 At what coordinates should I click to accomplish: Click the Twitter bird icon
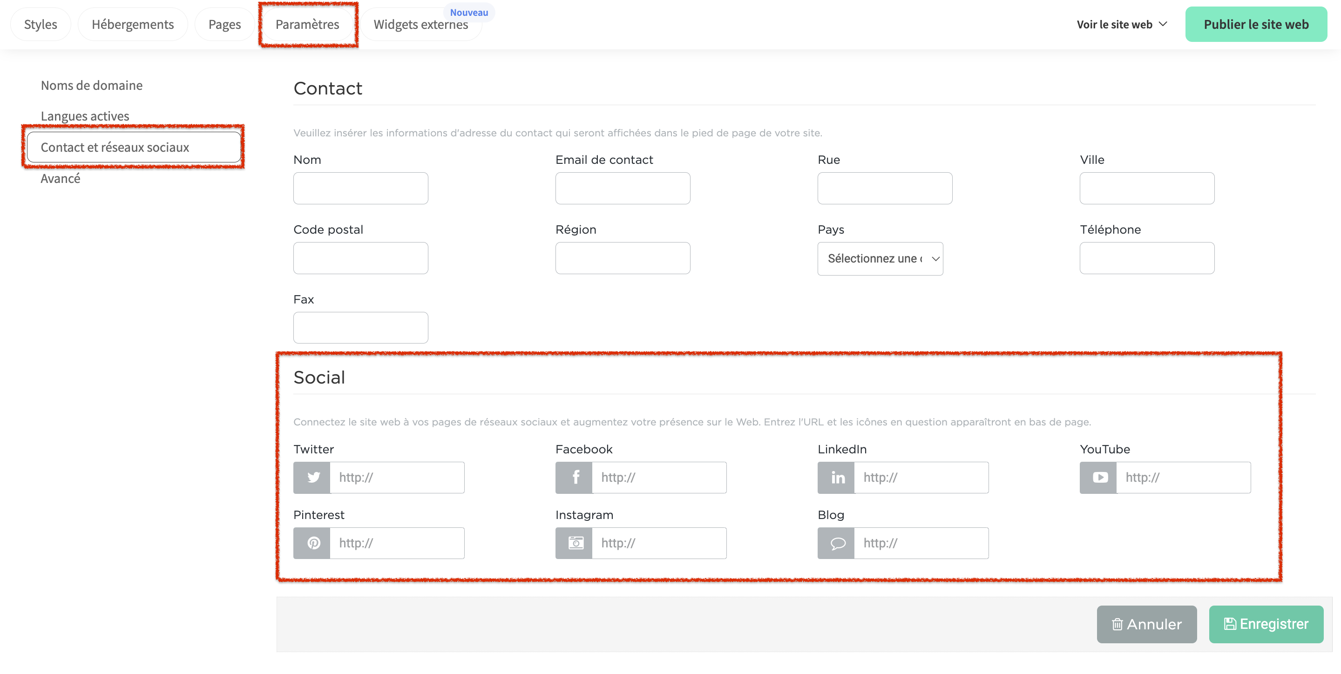(x=312, y=477)
